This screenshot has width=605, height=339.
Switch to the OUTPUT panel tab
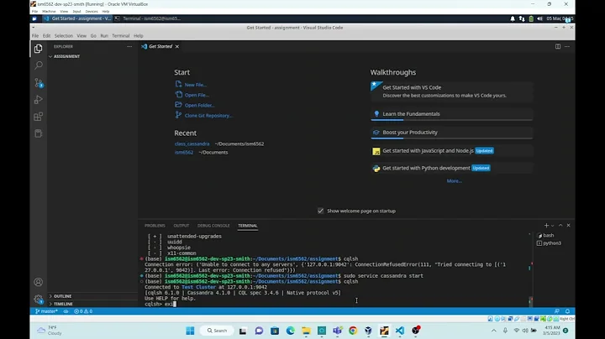181,226
